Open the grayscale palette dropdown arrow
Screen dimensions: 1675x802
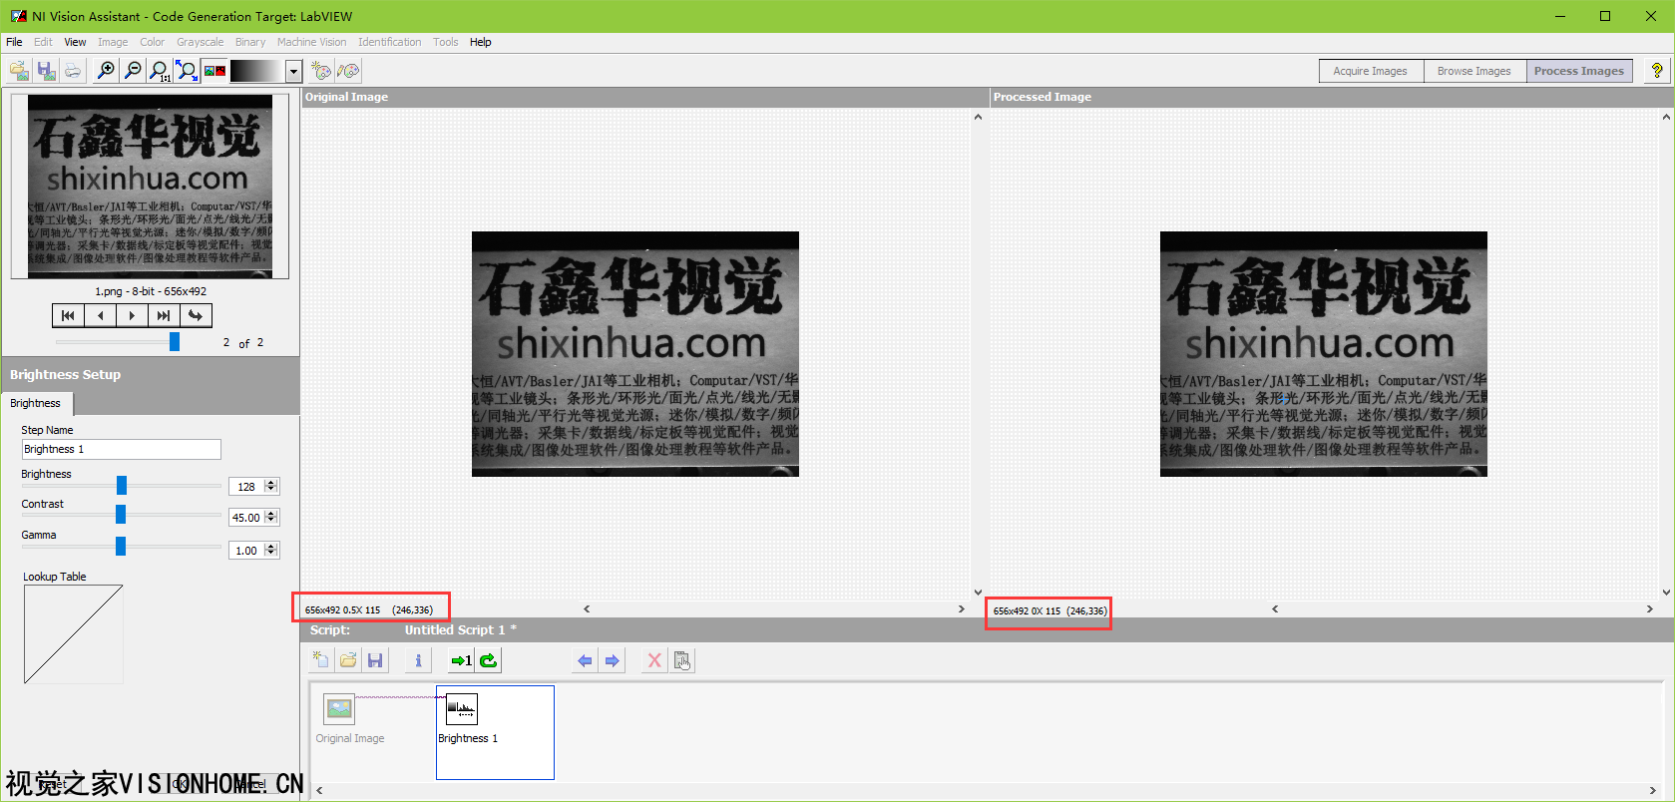[x=293, y=71]
